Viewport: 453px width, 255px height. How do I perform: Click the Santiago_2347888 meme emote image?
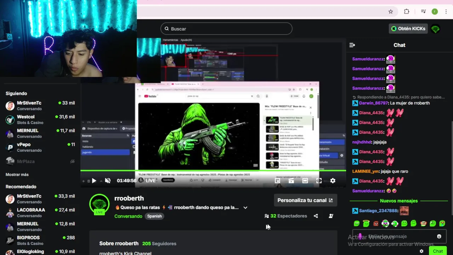(x=404, y=211)
